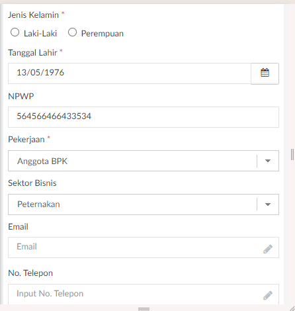Open the Anggota BPK combo box
The height and width of the screenshot is (311, 295).
[x=144, y=161]
